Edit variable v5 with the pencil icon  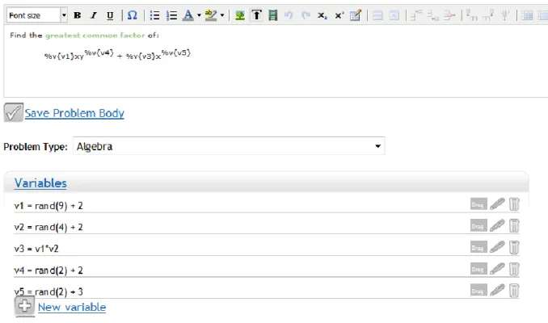[497, 290]
